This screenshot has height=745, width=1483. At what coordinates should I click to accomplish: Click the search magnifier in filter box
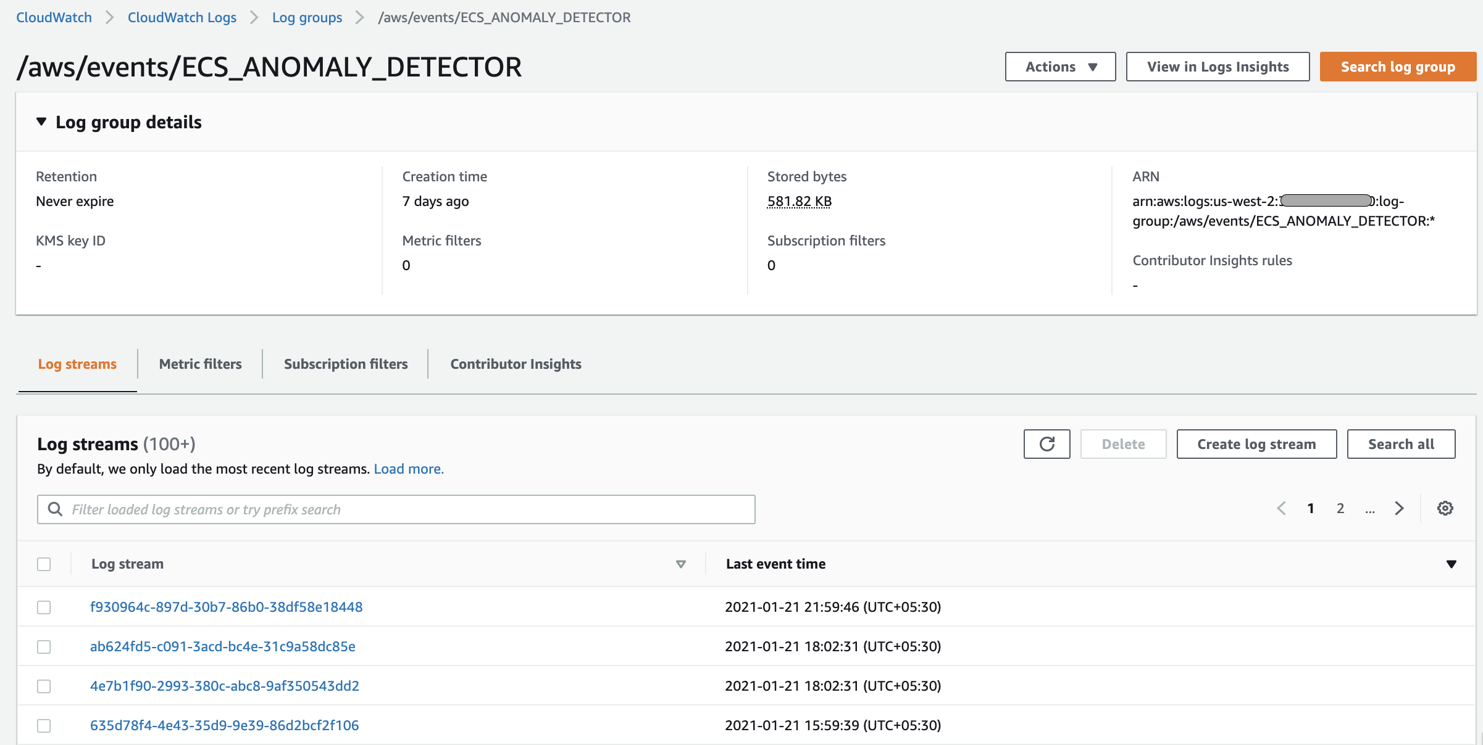coord(55,509)
